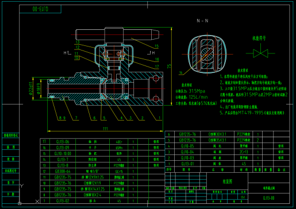The width and height of the screenshot is (296, 209).
Task: Click GB1235-76 in parts list row 8
Action: tap(63, 195)
